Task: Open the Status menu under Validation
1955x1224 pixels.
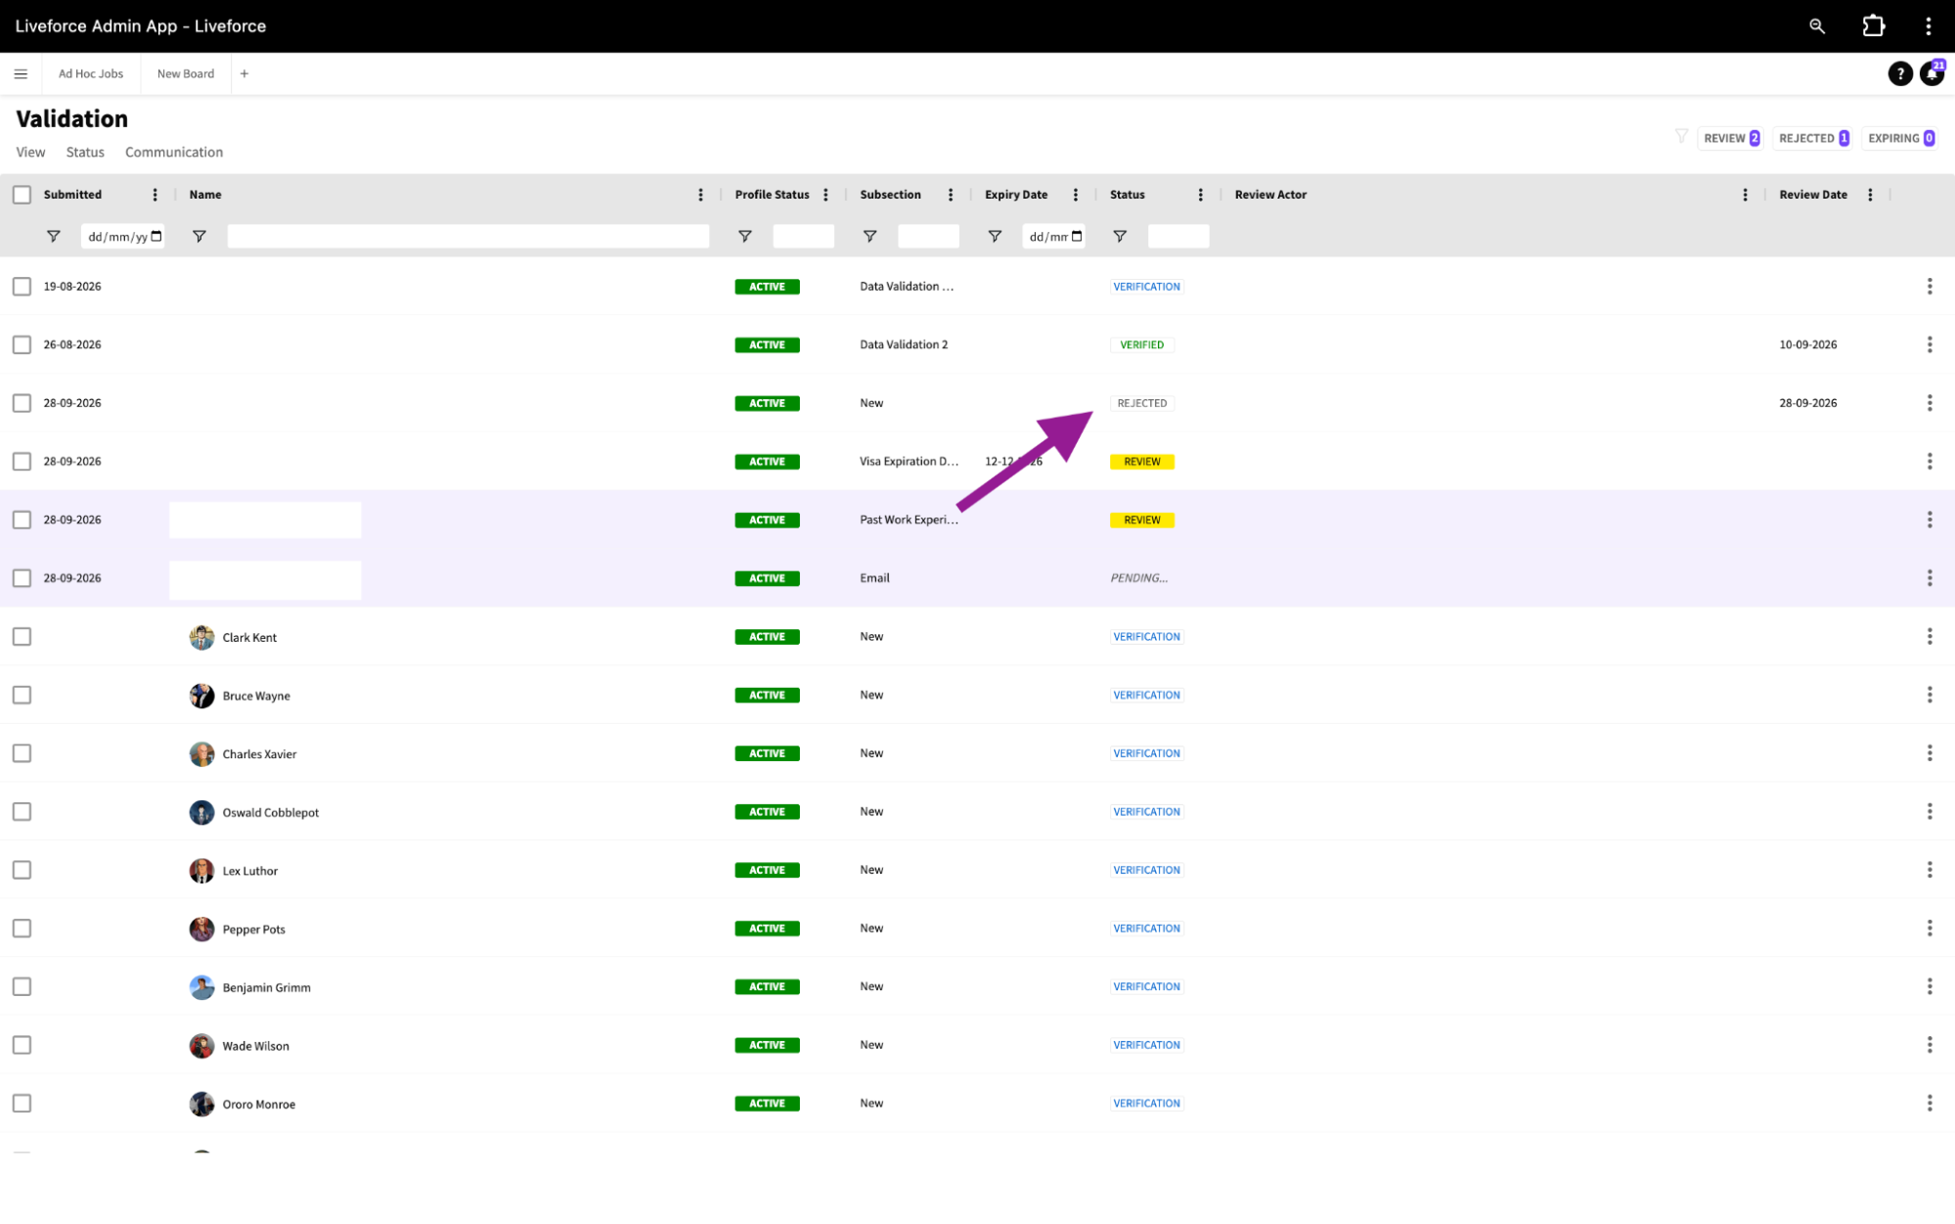Action: 85,153
